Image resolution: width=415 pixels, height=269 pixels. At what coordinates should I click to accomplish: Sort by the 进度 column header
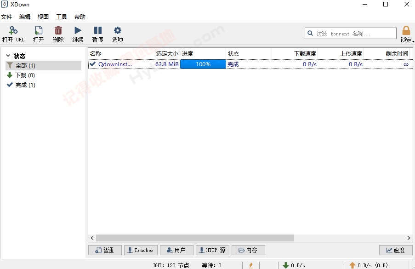(x=203, y=54)
